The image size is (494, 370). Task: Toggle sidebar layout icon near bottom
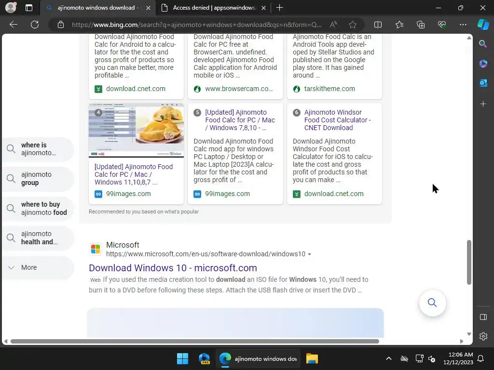[x=483, y=317]
